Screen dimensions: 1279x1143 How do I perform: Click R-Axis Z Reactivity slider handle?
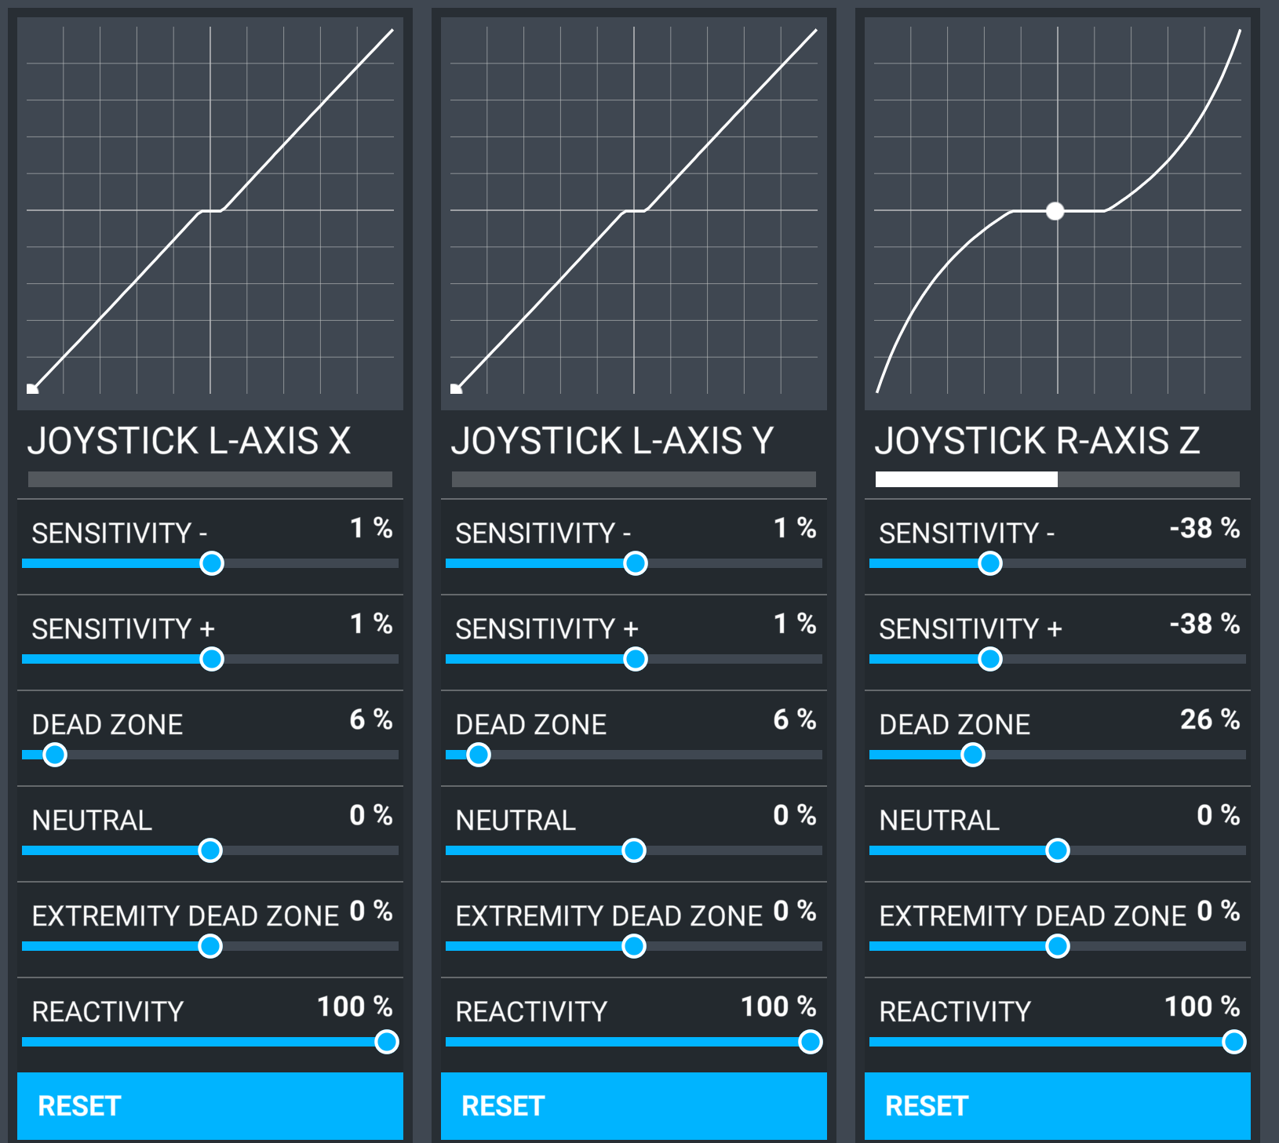coord(1234,1042)
